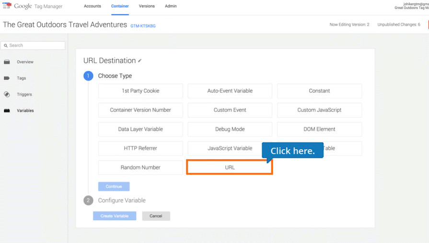Image resolution: width=429 pixels, height=243 pixels.
Task: Open Variables in the sidebar
Action: pos(25,110)
